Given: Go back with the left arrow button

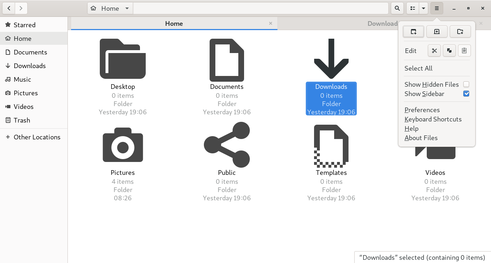Looking at the screenshot, I should [x=9, y=8].
